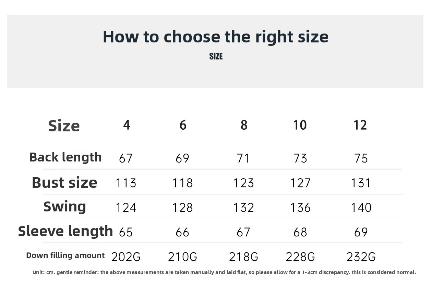Click the back length value 71

pyautogui.click(x=243, y=158)
